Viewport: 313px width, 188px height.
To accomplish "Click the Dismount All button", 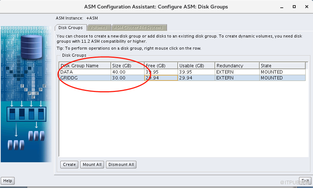I will coord(121,164).
